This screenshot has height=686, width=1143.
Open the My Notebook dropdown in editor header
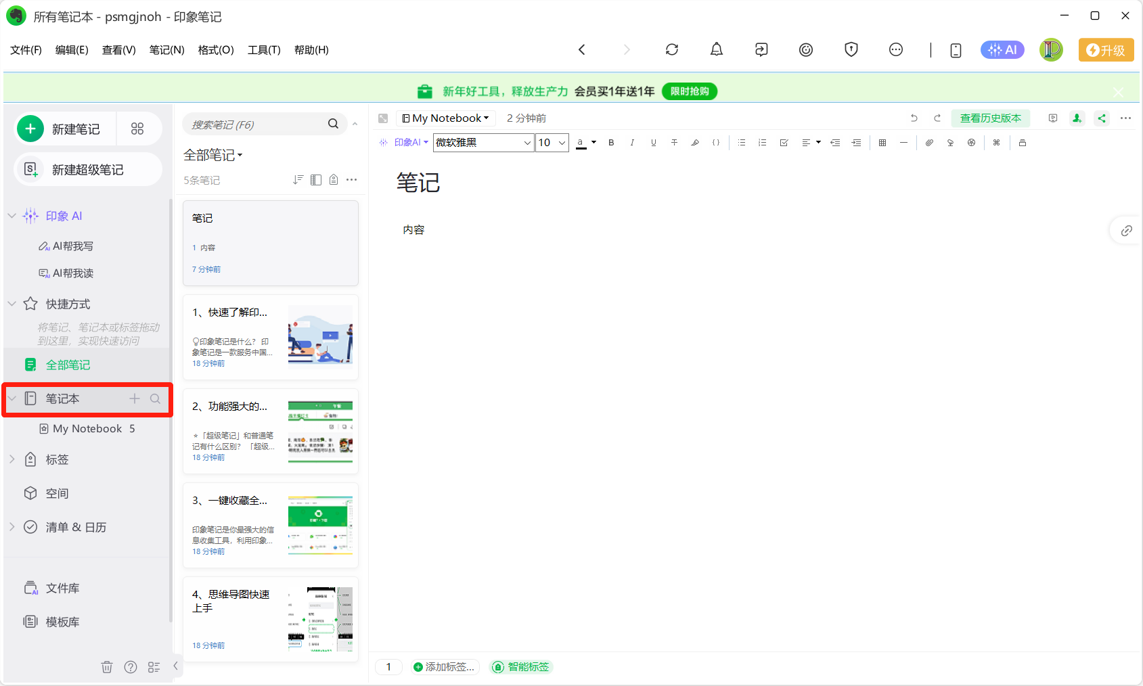445,118
